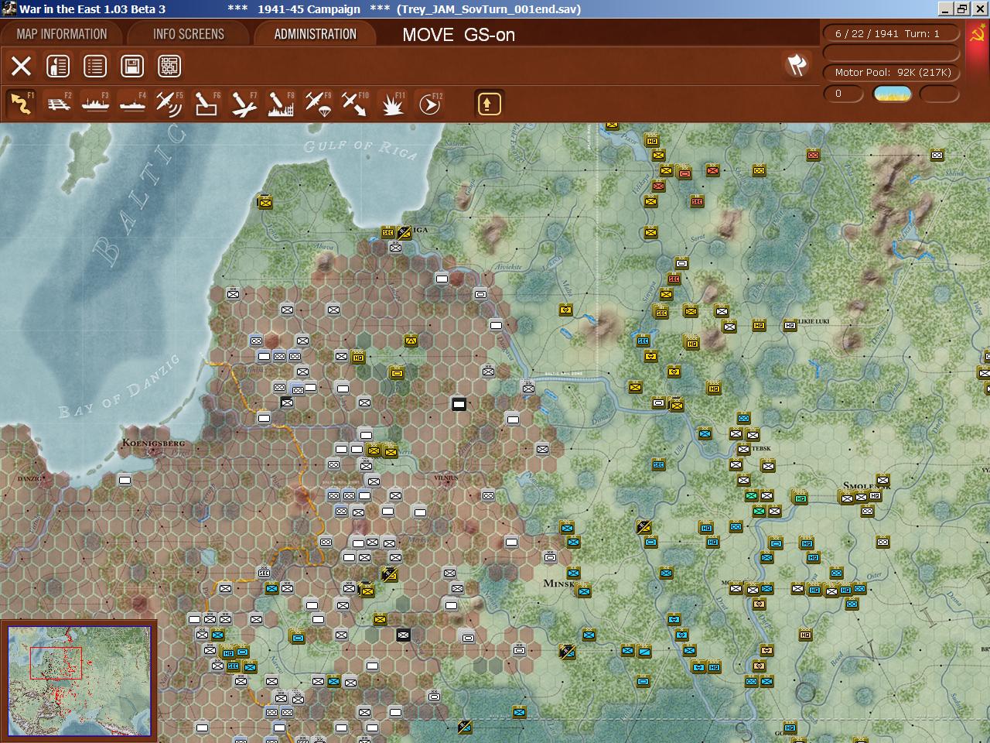990x743 pixels.
Task: Click the Bay of Danzig label on the map
Action: pos(118,385)
